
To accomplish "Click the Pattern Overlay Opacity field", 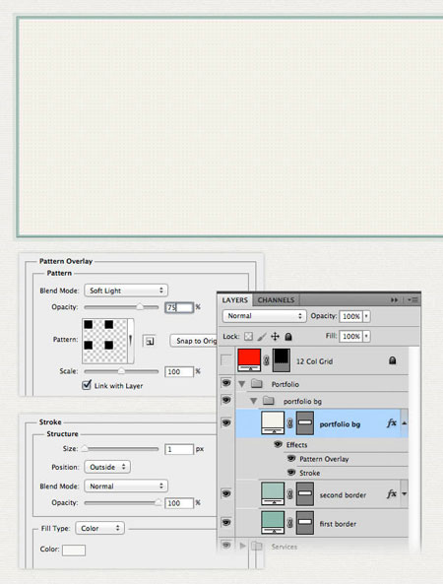I will [179, 307].
